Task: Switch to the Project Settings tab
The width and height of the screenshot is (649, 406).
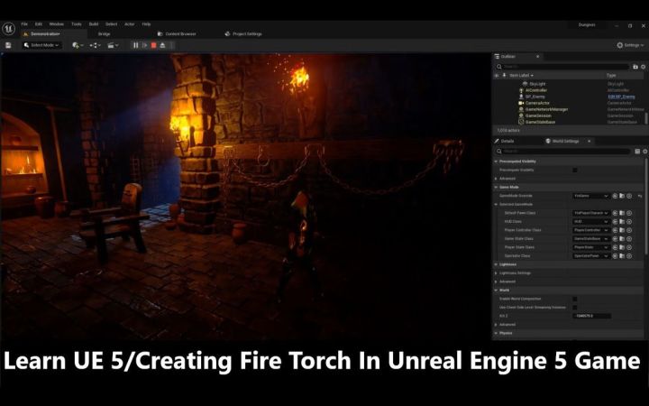Action: 243,34
